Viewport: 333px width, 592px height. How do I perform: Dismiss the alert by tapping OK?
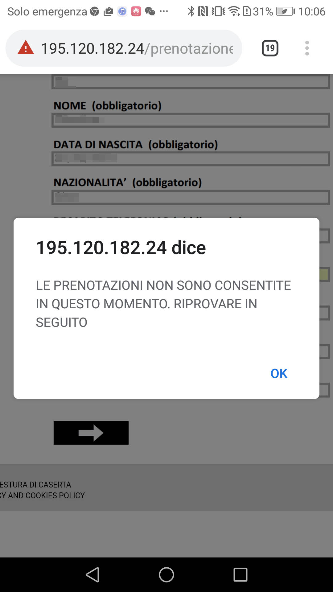click(x=278, y=373)
